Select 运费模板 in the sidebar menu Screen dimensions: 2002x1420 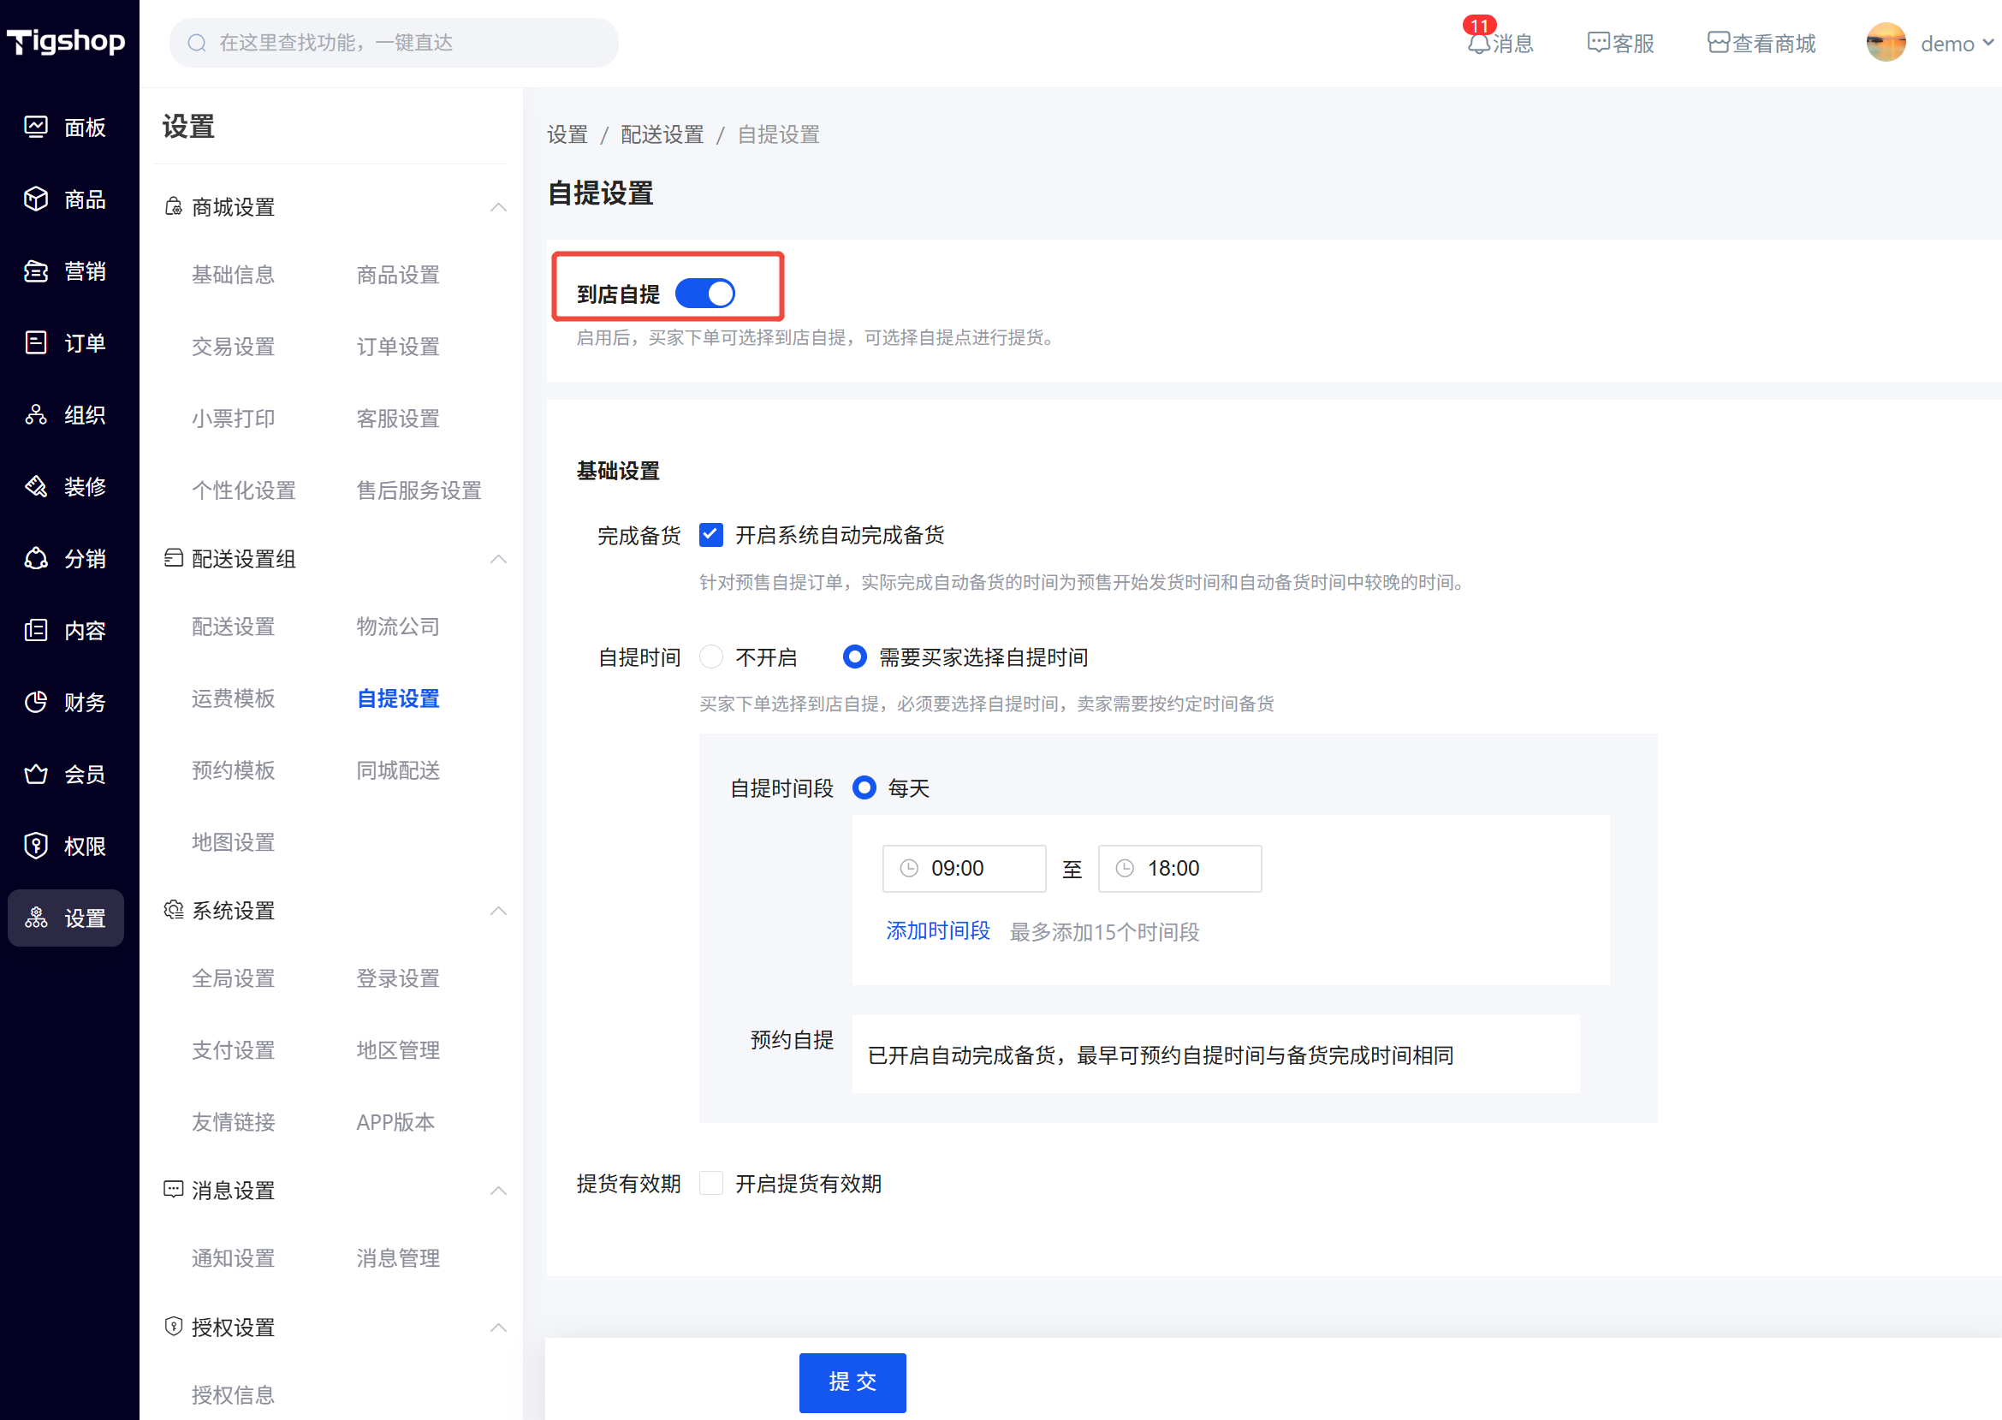point(233,698)
